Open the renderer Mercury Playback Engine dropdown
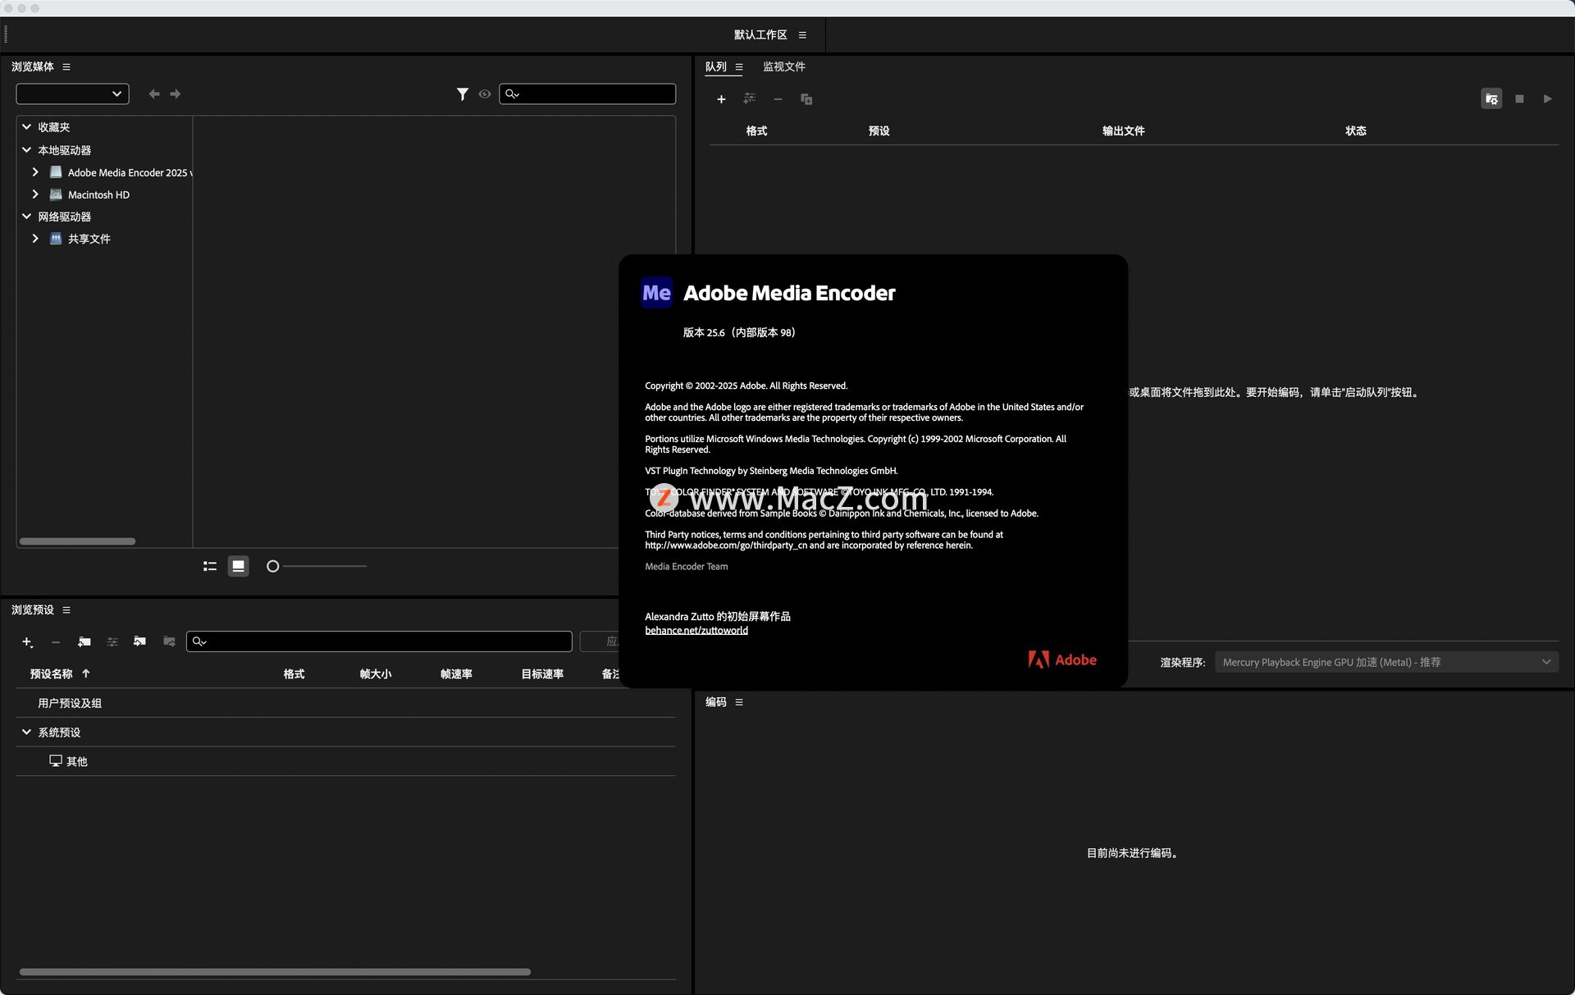The width and height of the screenshot is (1575, 995). (x=1386, y=662)
